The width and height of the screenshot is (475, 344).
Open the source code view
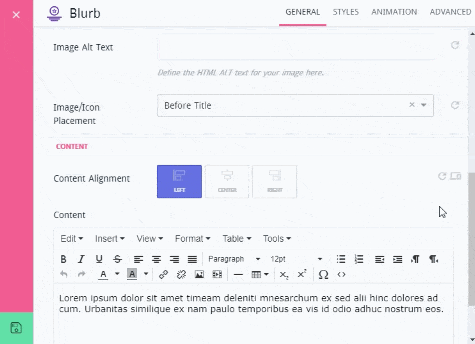click(x=341, y=274)
